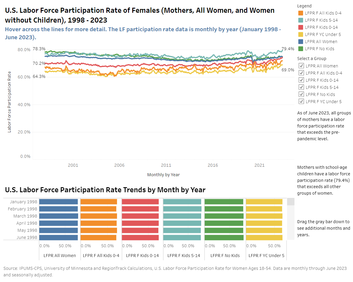This screenshot has height=282, width=353.
Task: Toggle the LFPR F All Kids 0-4 checkbox
Action: click(301, 73)
